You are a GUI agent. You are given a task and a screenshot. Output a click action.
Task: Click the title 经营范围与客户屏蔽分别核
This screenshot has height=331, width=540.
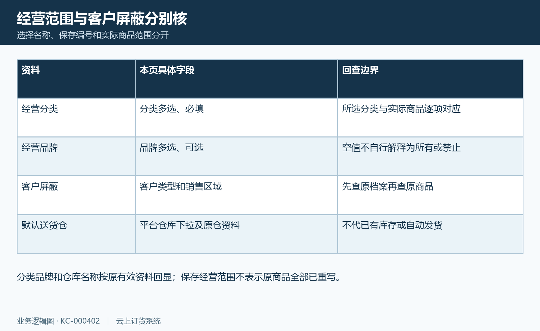(x=102, y=18)
